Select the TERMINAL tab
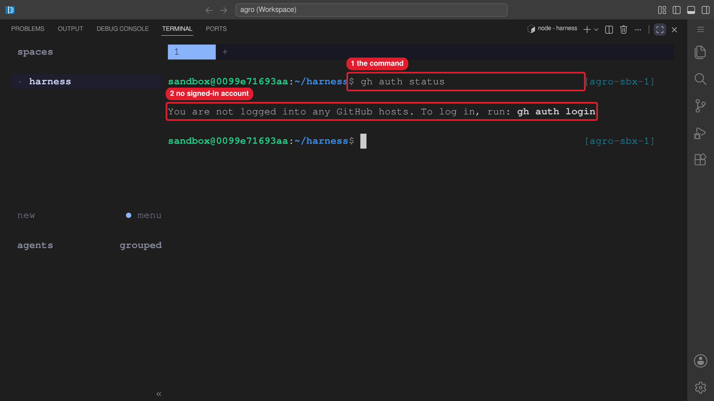Viewport: 714px width, 401px height. (177, 29)
